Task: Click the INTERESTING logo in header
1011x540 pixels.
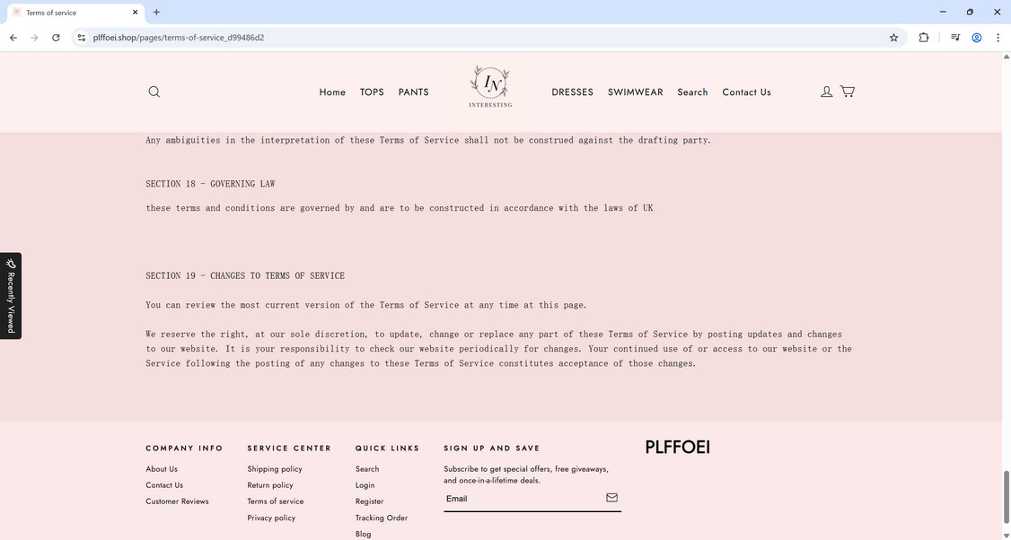Action: (x=490, y=86)
